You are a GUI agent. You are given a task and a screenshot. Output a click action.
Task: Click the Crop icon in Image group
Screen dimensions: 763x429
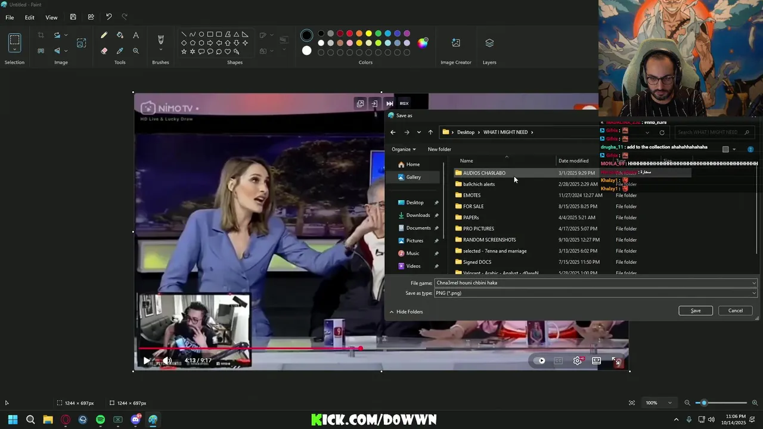click(41, 36)
